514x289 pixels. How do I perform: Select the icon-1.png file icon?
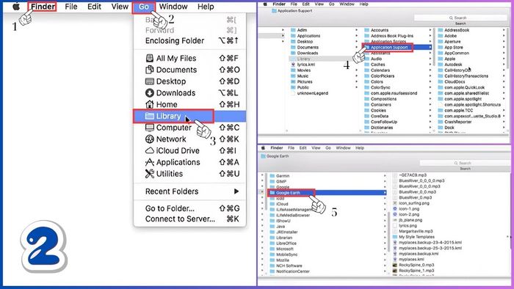coord(395,208)
